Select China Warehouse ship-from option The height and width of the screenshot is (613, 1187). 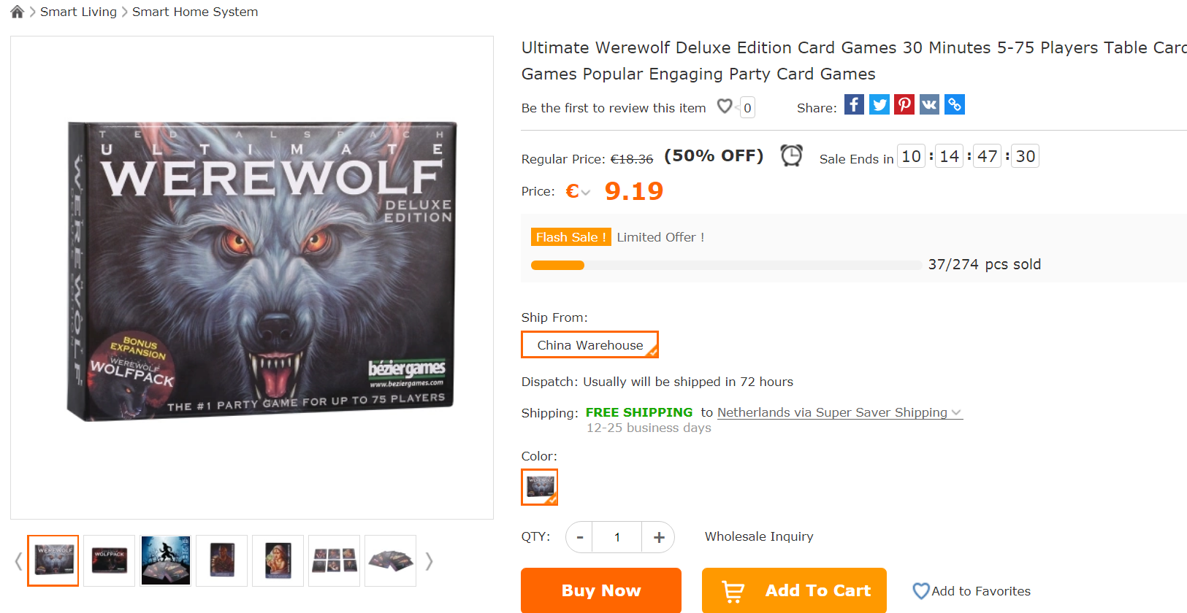[x=589, y=345]
